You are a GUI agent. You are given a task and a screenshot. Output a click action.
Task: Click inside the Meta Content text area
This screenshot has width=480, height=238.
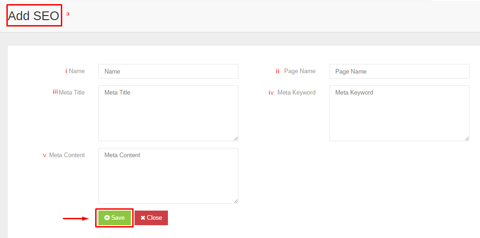[168, 176]
